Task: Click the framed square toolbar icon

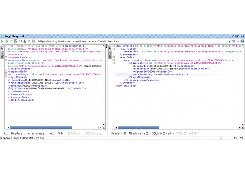Action: (x=16, y=41)
